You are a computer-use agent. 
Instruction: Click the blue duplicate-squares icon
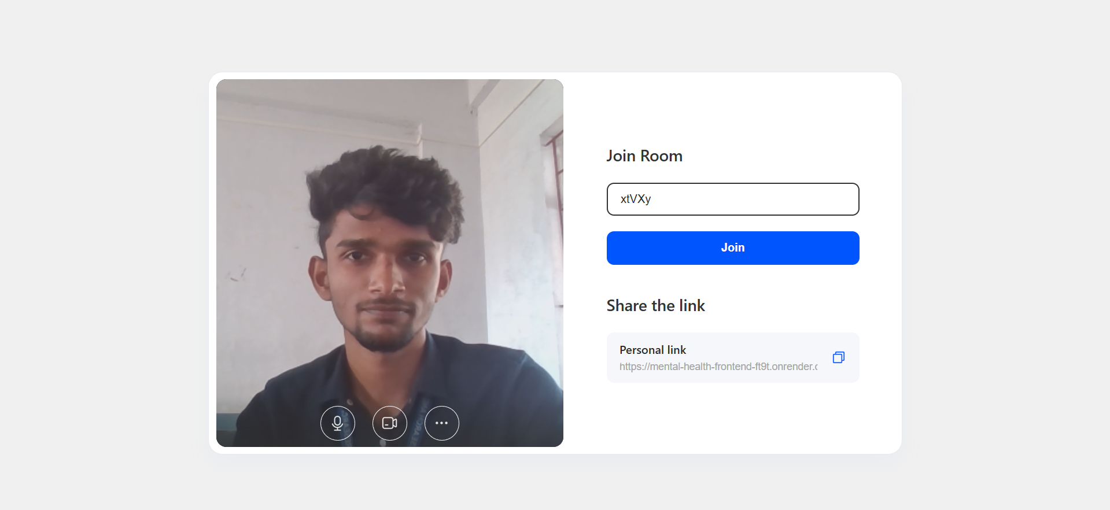(839, 357)
